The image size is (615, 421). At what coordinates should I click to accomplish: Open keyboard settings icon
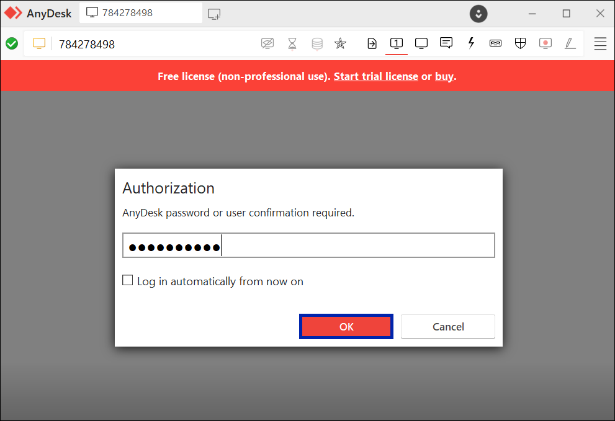point(495,43)
